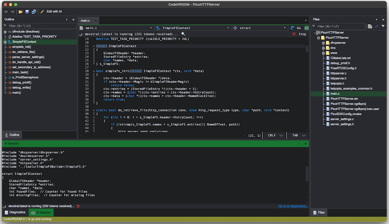This screenshot has height=224, width=389.
Task: Expand the dns folder
Action: pos(323,48)
